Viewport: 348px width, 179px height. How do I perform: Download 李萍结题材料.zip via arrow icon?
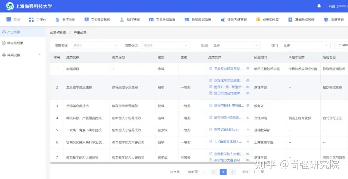click(248, 130)
